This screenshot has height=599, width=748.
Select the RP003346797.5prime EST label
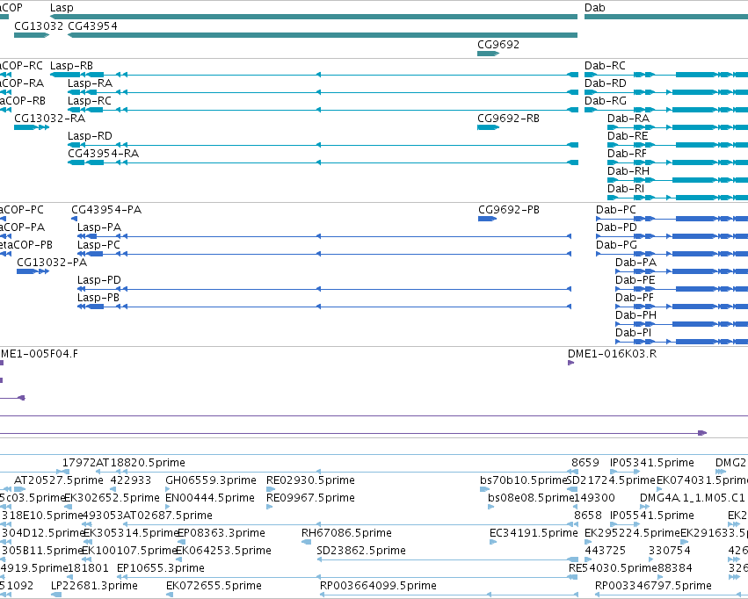(654, 586)
